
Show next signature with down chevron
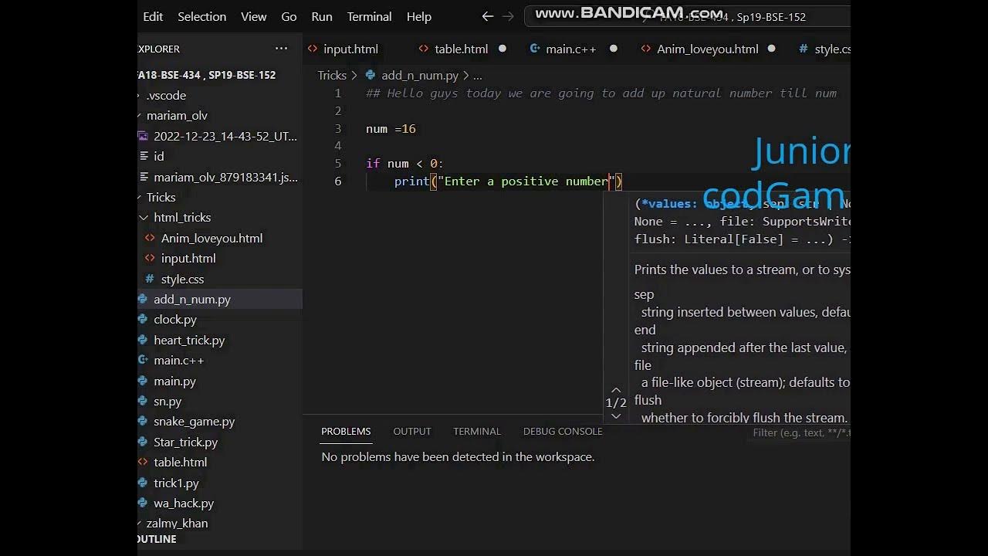coord(616,416)
